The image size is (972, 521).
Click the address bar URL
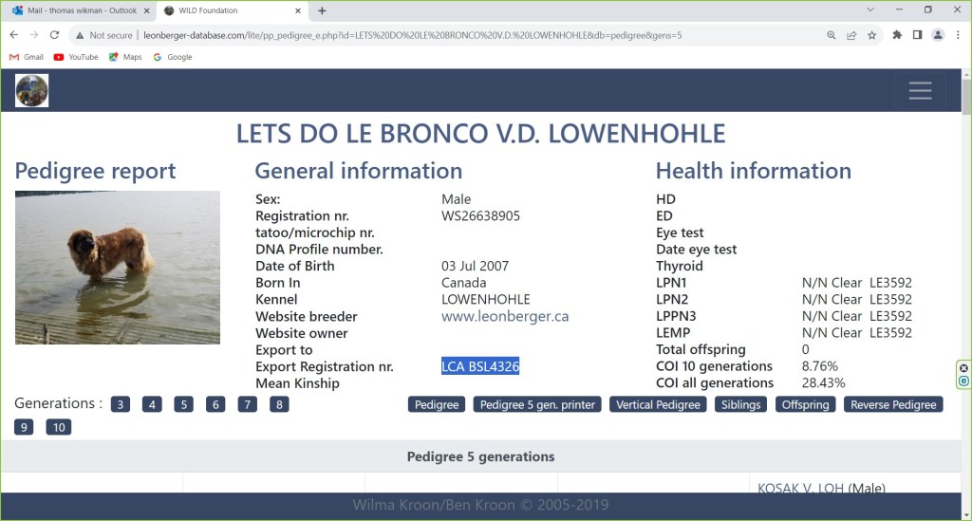[412, 35]
